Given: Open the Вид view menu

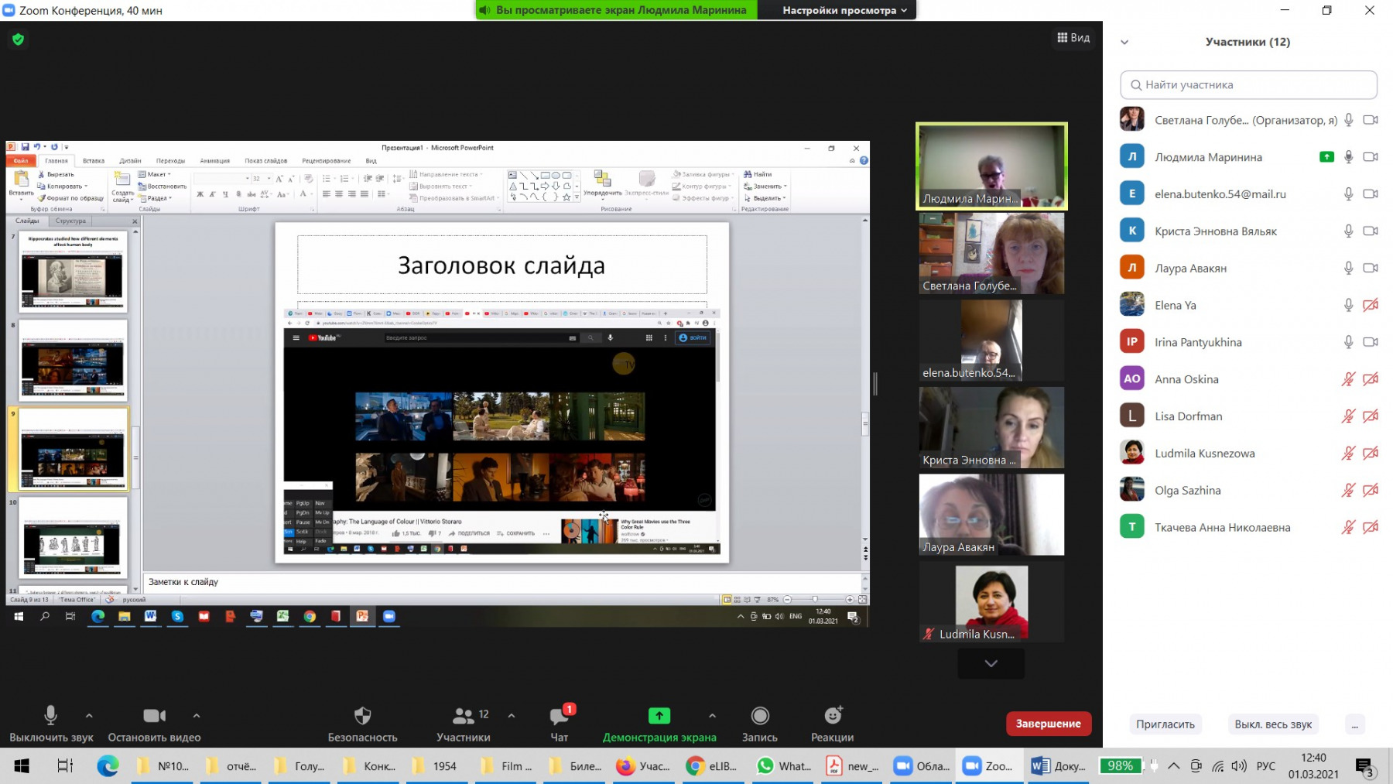Looking at the screenshot, I should pos(1073,38).
